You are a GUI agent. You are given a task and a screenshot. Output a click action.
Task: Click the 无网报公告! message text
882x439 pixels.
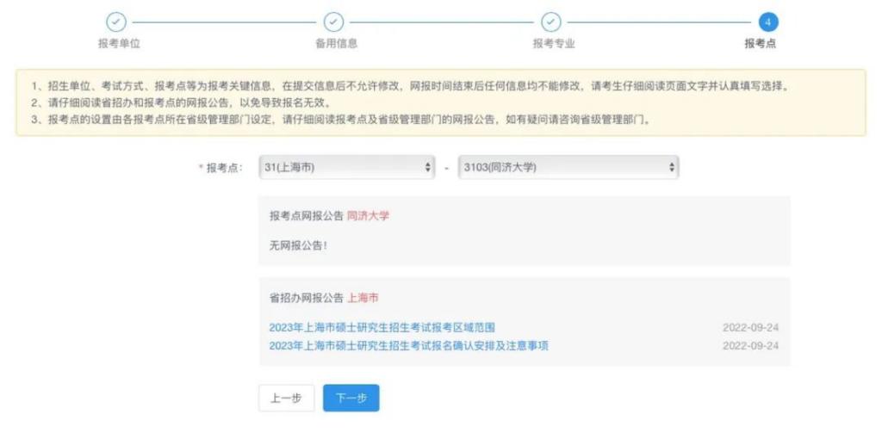(x=298, y=245)
